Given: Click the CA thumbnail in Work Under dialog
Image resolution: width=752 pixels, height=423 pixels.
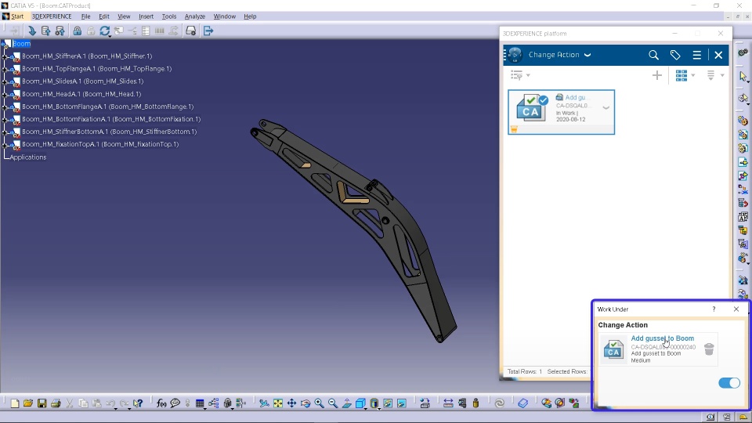Looking at the screenshot, I should 613,349.
